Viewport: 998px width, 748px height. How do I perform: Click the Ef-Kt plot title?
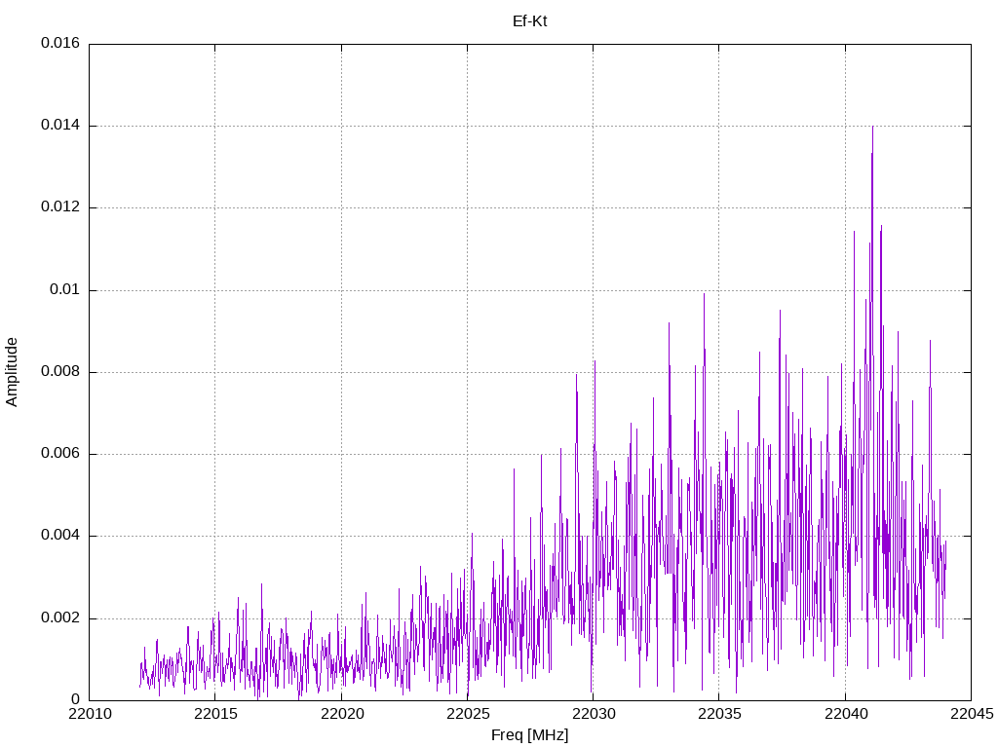tap(529, 20)
